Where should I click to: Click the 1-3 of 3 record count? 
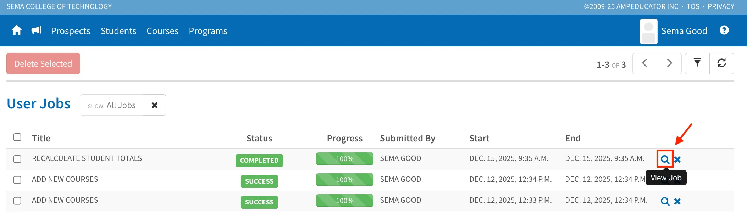tap(611, 64)
